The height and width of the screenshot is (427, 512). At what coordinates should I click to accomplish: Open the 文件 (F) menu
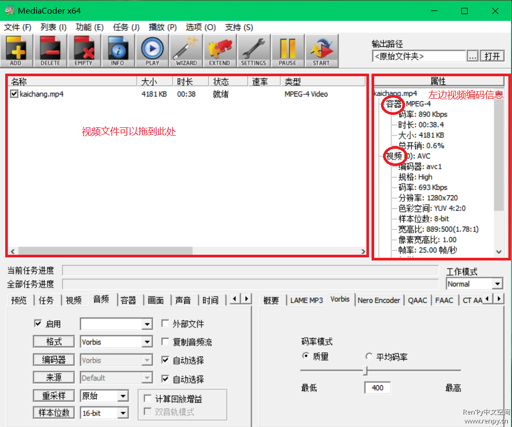18,27
